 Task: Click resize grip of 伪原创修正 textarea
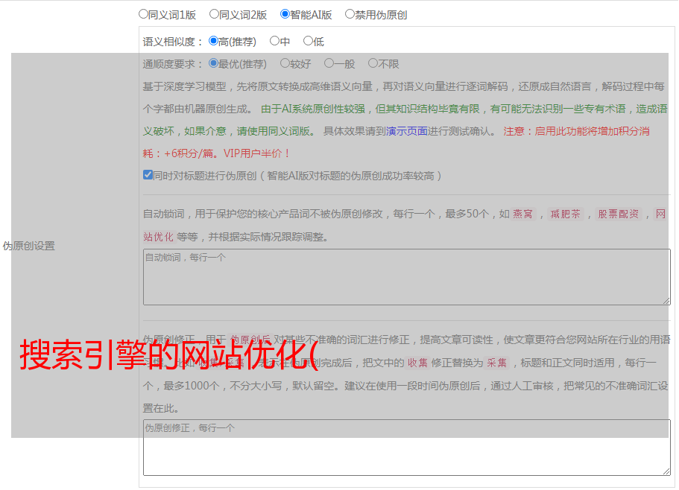[x=666, y=471]
